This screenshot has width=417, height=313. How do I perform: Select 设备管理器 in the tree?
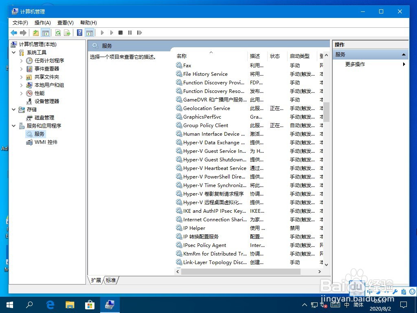coord(47,101)
